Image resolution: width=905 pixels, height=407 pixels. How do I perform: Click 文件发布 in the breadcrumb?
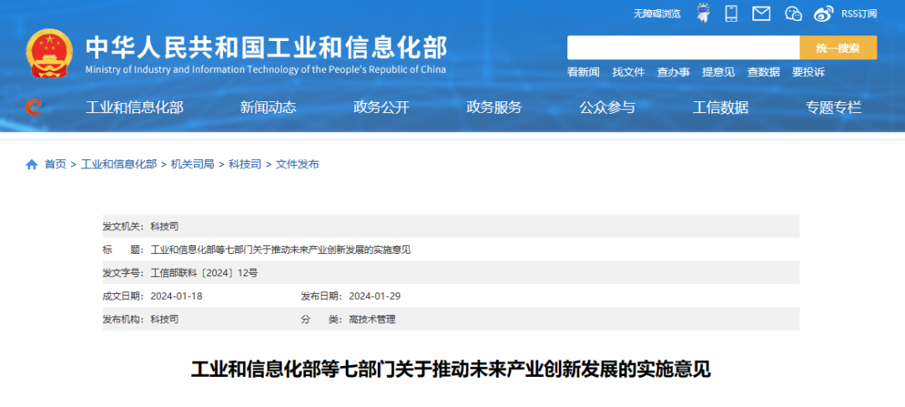[x=297, y=164]
